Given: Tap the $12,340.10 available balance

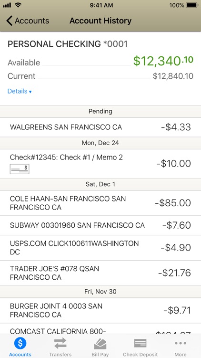Looking at the screenshot, I should tap(163, 61).
